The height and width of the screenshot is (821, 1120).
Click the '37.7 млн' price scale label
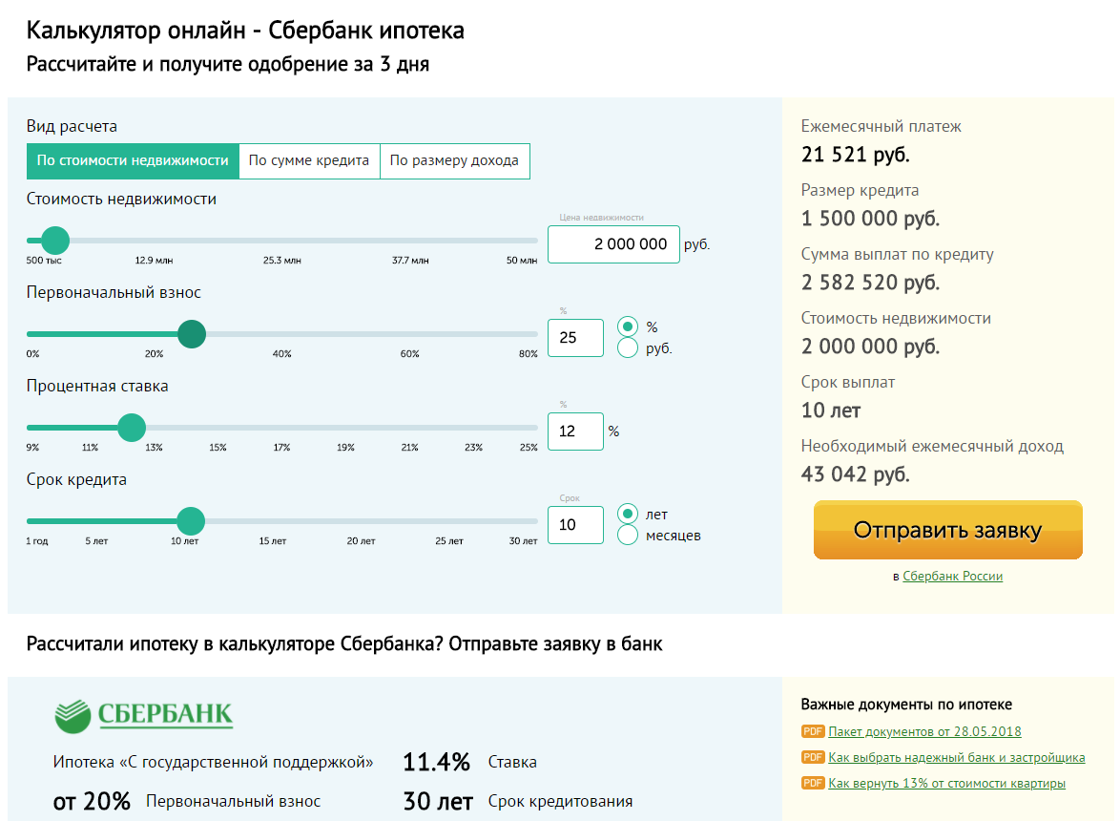pos(410,260)
